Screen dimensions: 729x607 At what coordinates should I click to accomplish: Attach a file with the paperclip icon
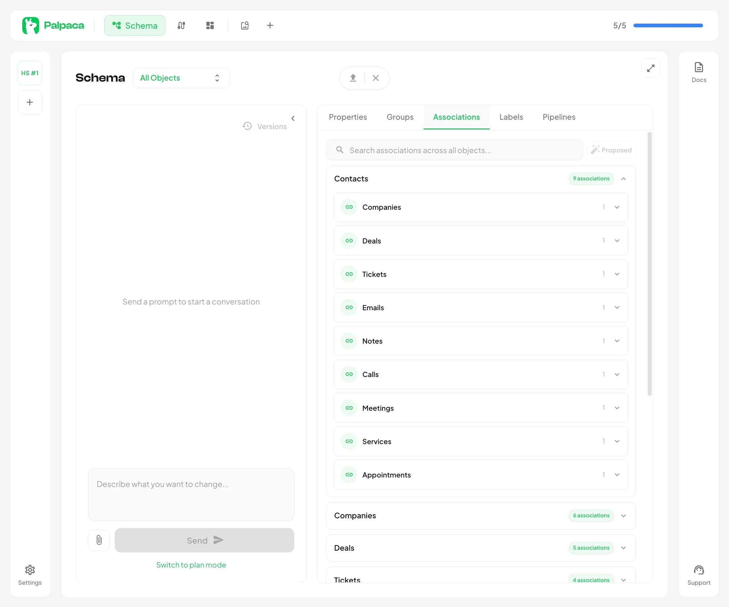click(99, 540)
